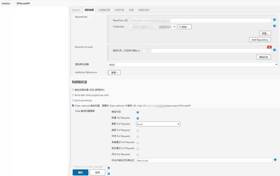Open the 添加 credentials dropdown
Image resolution: width=280 pixels, height=176 pixels.
[184, 26]
